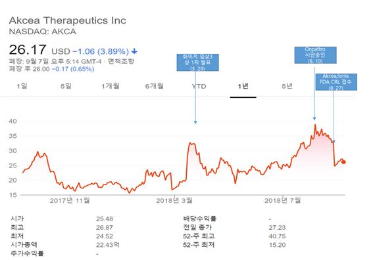This screenshot has height=260, width=373.
Task: Click the Akcea Therapeutics Inc title
Action: click(x=68, y=20)
